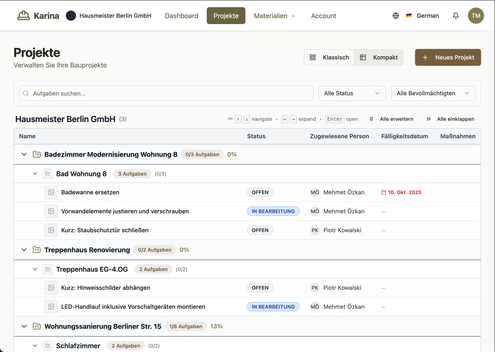Click image placeholder for Badewanne ersetzen
The height and width of the screenshot is (352, 495).
(51, 192)
